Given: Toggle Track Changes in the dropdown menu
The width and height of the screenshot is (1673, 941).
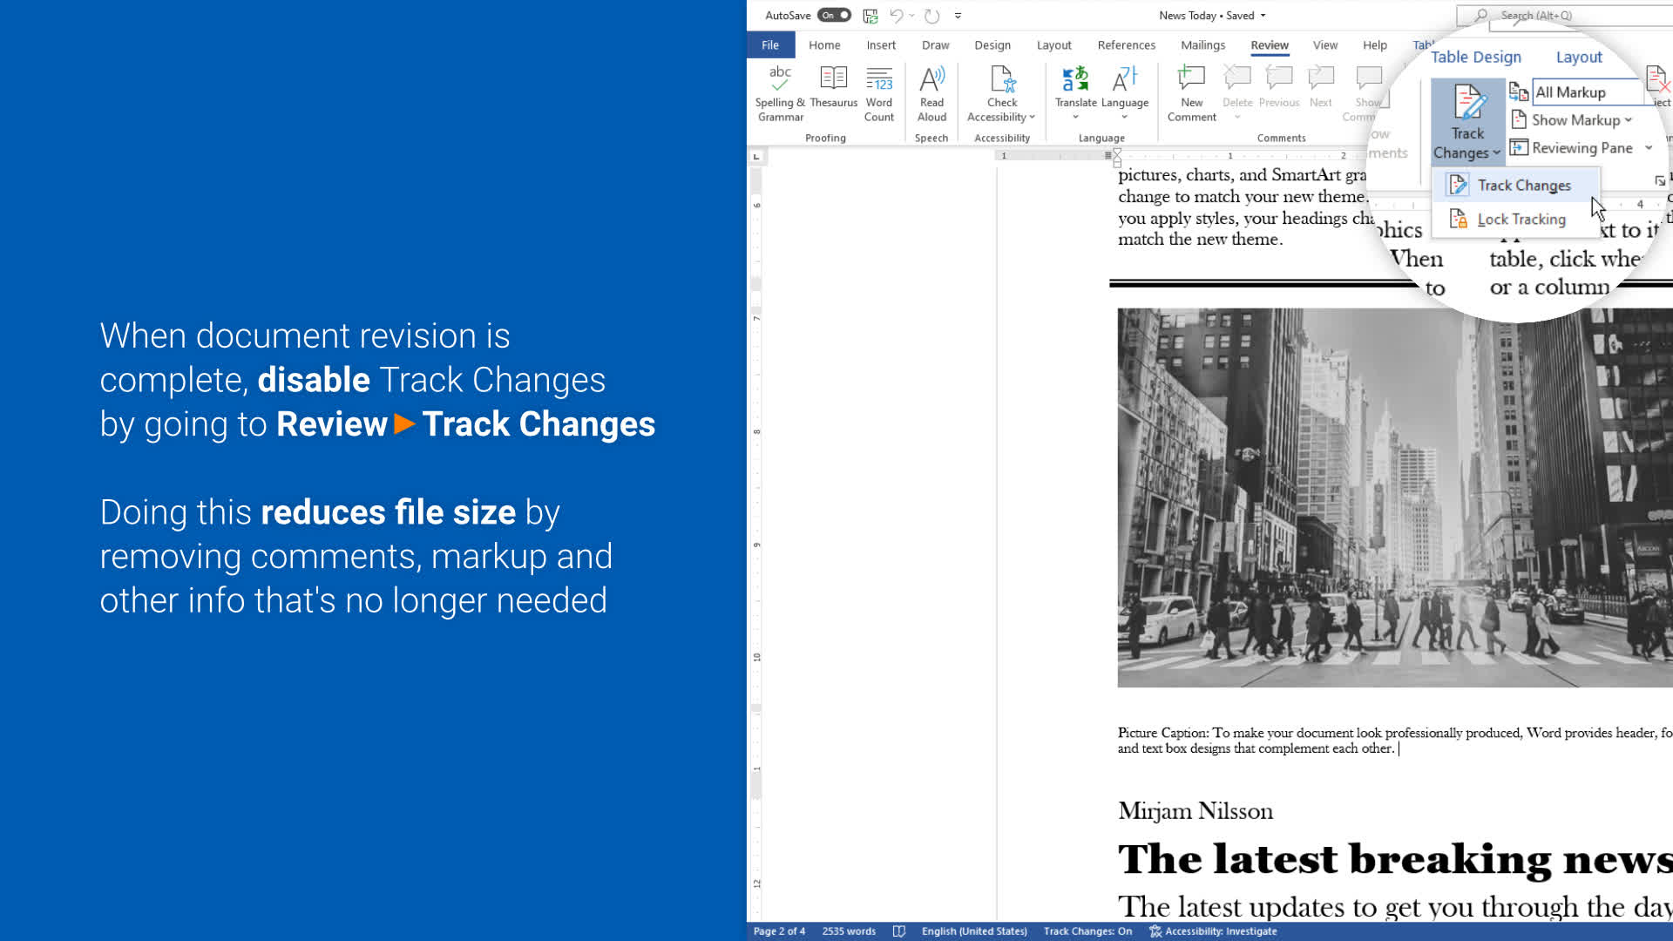Looking at the screenshot, I should 1523,186.
